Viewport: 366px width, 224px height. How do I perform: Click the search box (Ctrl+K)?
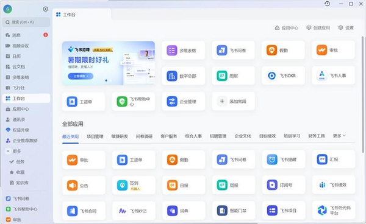pos(26,22)
